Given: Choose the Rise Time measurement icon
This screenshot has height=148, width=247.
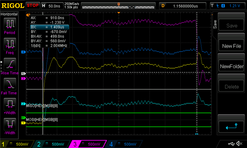Looking at the screenshot, I should (x=10, y=64).
